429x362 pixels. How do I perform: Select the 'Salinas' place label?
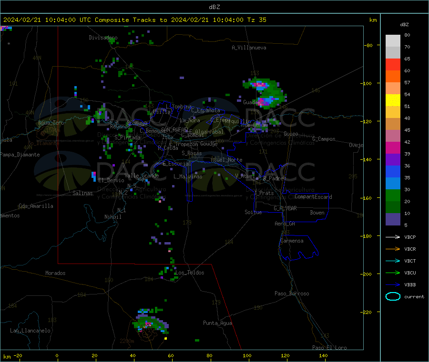pyautogui.click(x=82, y=193)
